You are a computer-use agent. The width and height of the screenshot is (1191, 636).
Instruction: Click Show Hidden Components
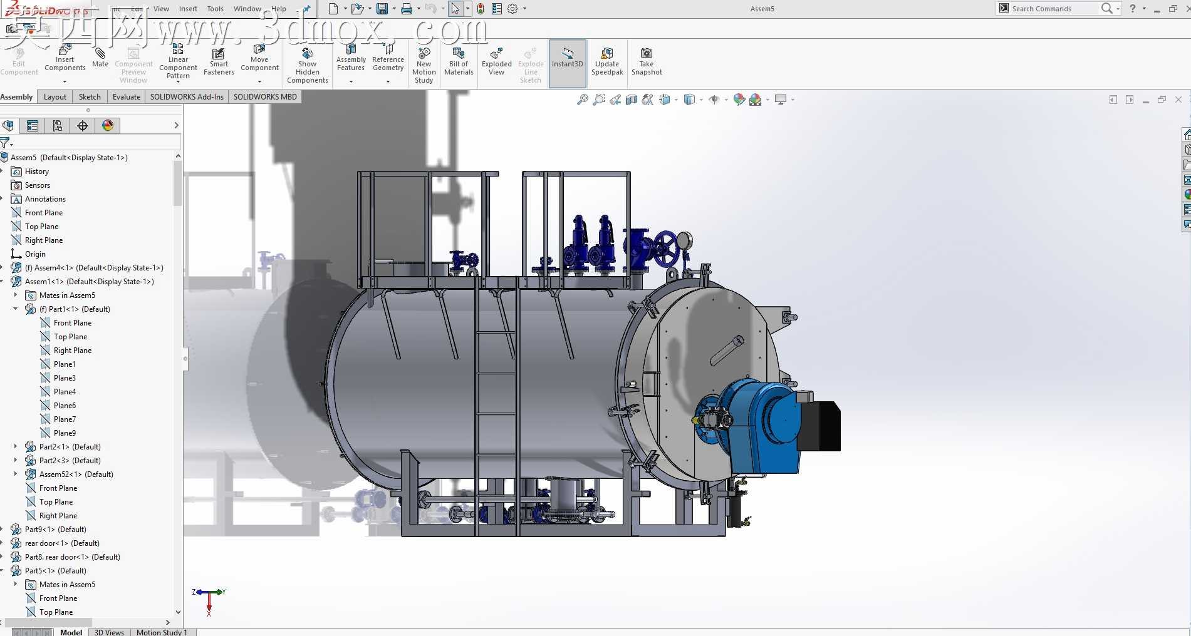[x=308, y=65]
